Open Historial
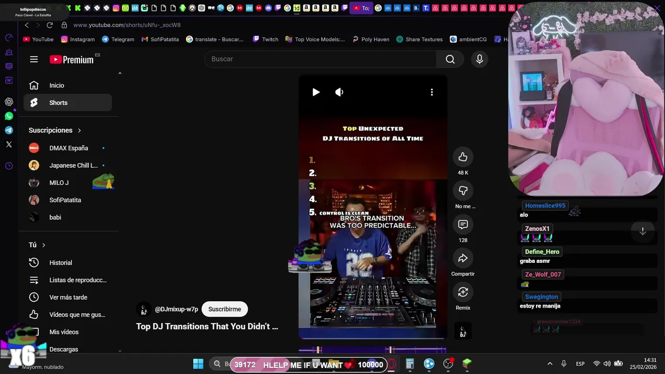 [x=68, y=263]
